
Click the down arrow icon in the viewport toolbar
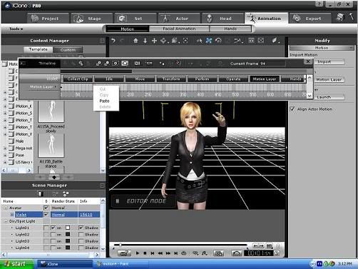click(x=145, y=41)
